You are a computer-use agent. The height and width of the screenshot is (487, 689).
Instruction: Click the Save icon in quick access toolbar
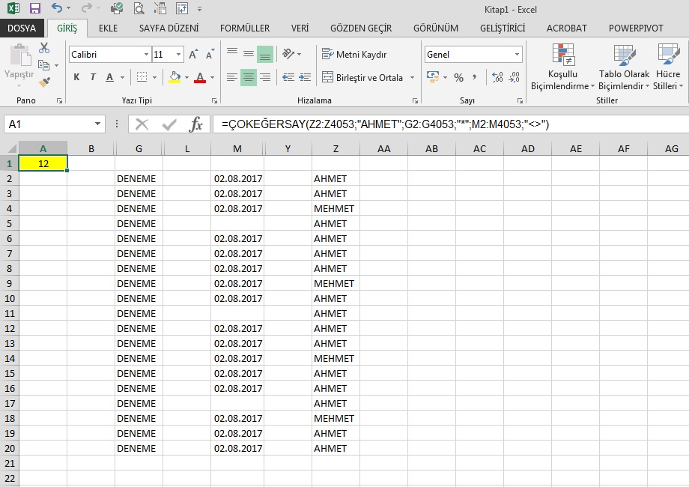35,9
